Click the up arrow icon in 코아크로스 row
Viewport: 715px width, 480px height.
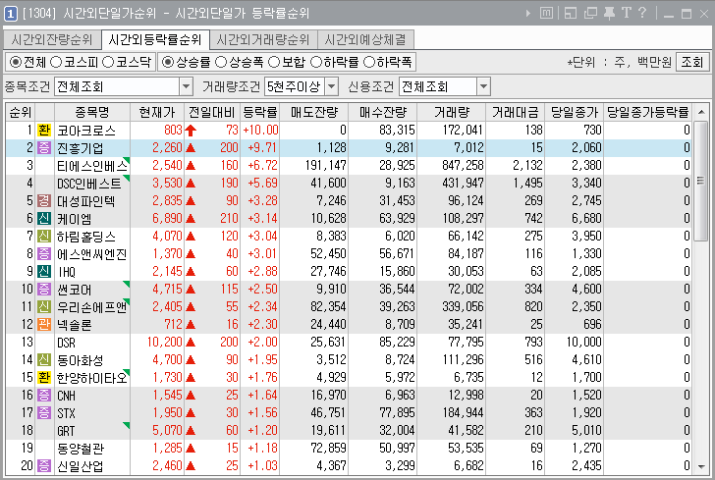191,131
